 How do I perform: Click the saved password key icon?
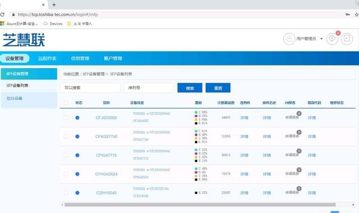tap(348, 15)
